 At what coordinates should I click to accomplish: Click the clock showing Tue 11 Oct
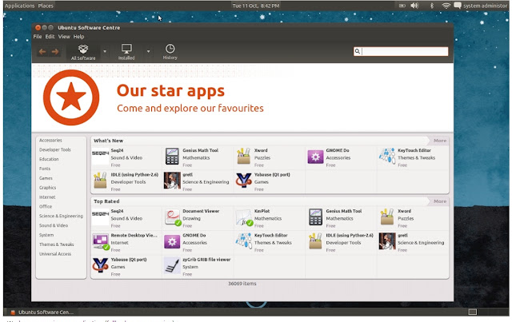tap(256, 6)
